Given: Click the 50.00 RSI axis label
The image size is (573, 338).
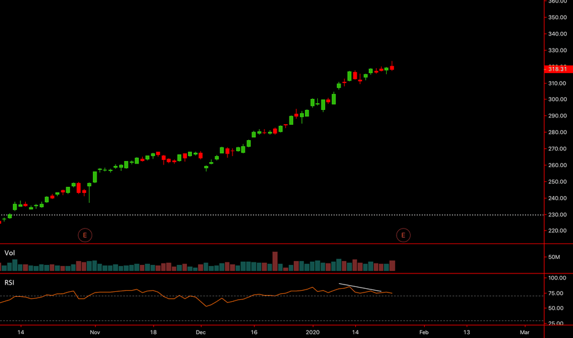Looking at the screenshot, I should coord(556,308).
